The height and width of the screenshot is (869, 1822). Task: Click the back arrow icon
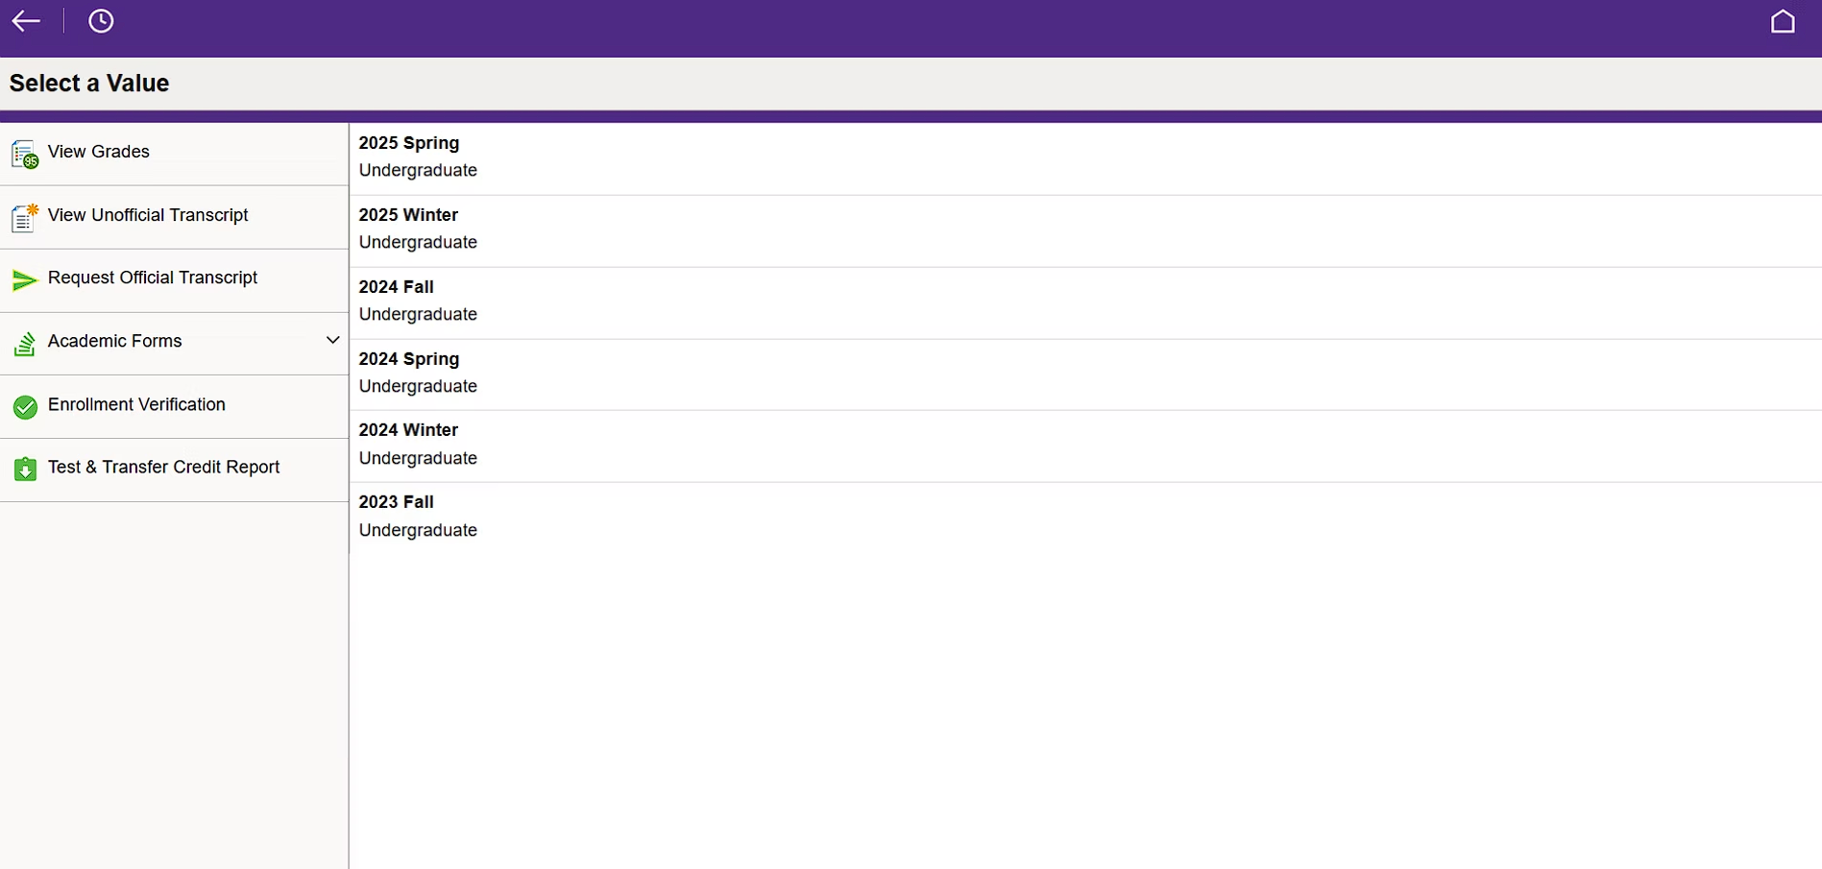click(26, 21)
